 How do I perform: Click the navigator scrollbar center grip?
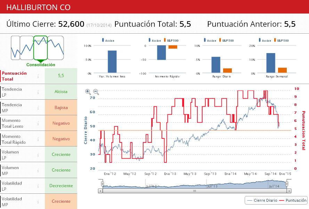point(195,191)
